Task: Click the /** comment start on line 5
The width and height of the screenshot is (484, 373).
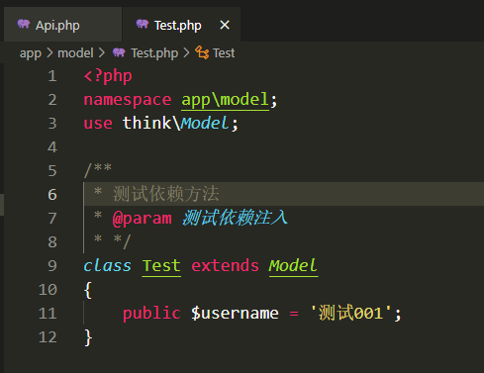Action: click(98, 170)
